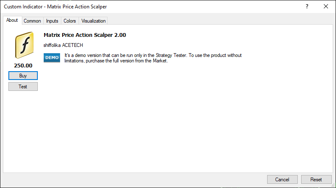Click the question mark help button
This screenshot has height=188, width=336.
point(307,6)
